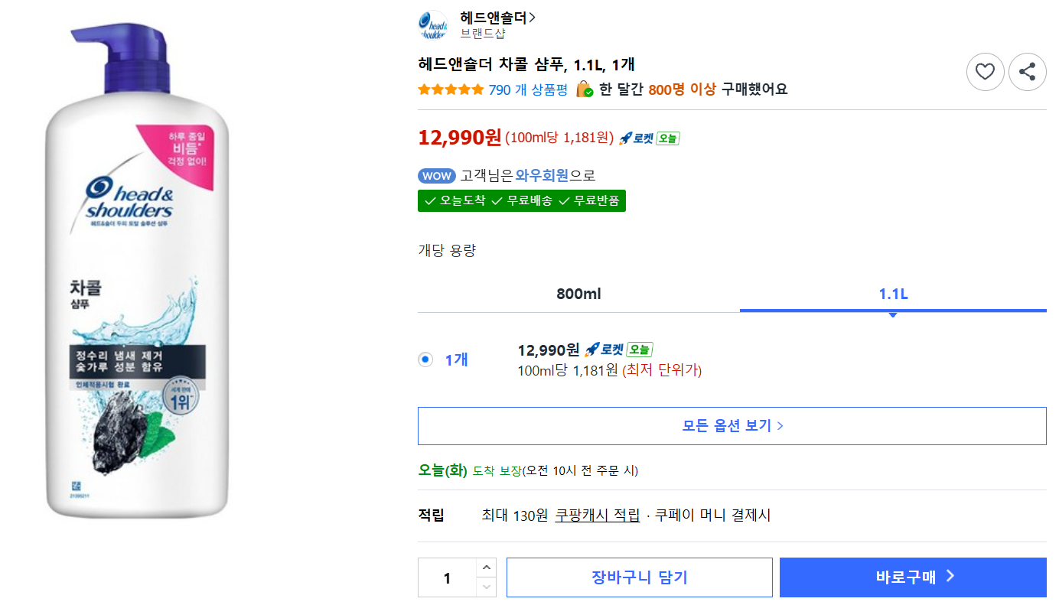
Task: Select the 1.1L volume tab
Action: click(x=893, y=294)
